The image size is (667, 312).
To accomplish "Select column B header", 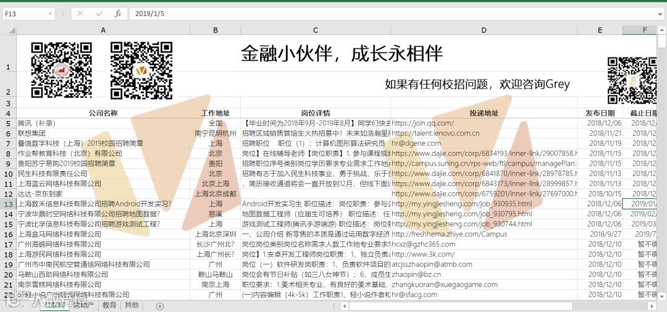I will [216, 30].
